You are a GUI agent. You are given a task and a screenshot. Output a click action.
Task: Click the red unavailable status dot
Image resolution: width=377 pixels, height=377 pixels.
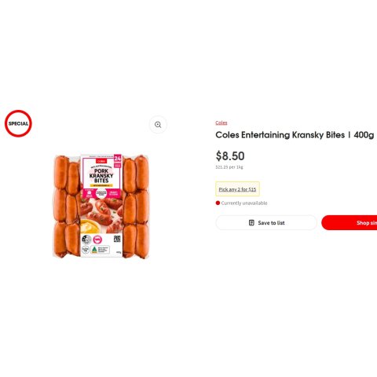218,203
